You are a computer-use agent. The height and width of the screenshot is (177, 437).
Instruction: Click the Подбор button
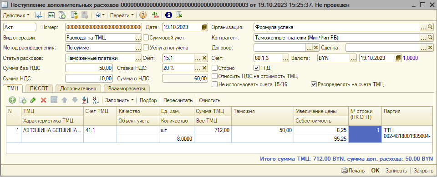point(148,100)
